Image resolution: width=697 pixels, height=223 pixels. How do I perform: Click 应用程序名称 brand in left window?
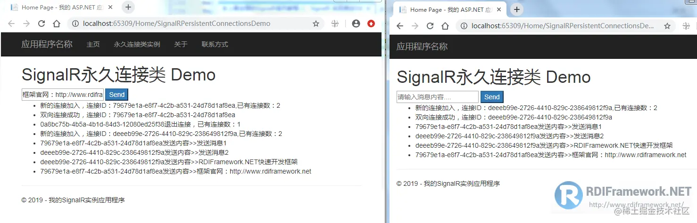[x=47, y=44]
